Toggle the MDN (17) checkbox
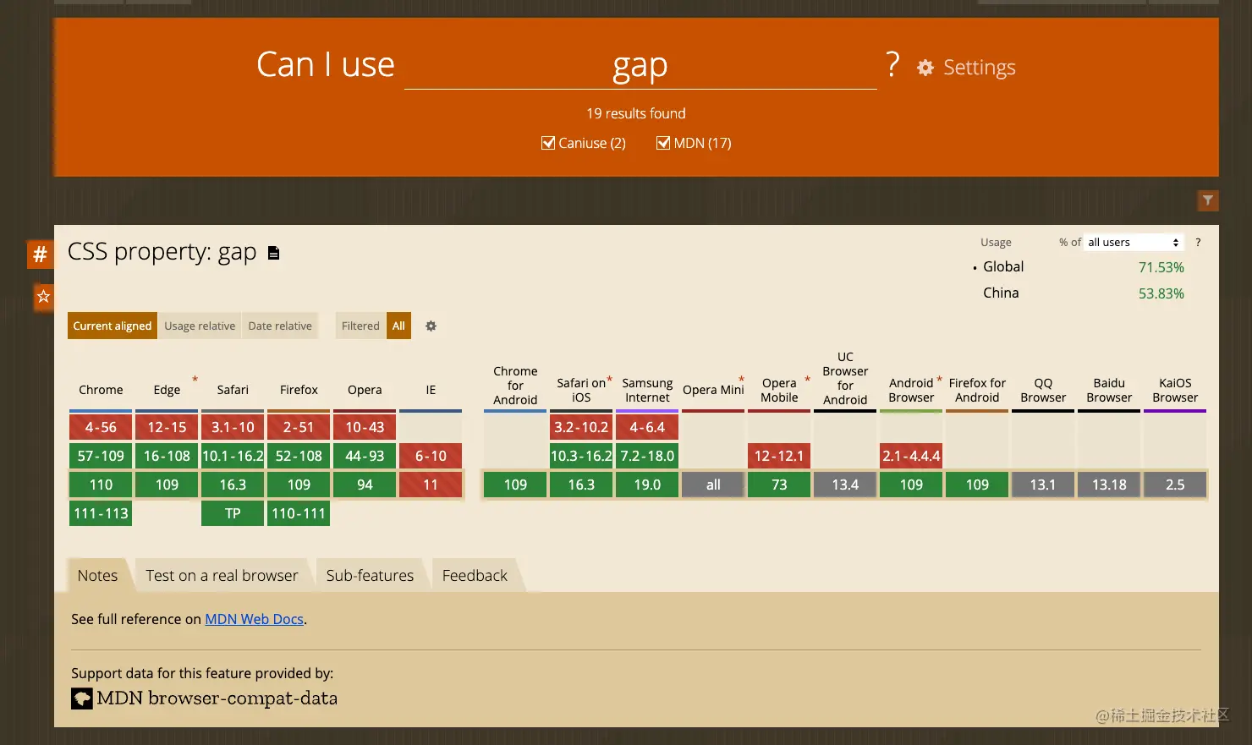Screen dimensions: 1252x745 (x=663, y=143)
